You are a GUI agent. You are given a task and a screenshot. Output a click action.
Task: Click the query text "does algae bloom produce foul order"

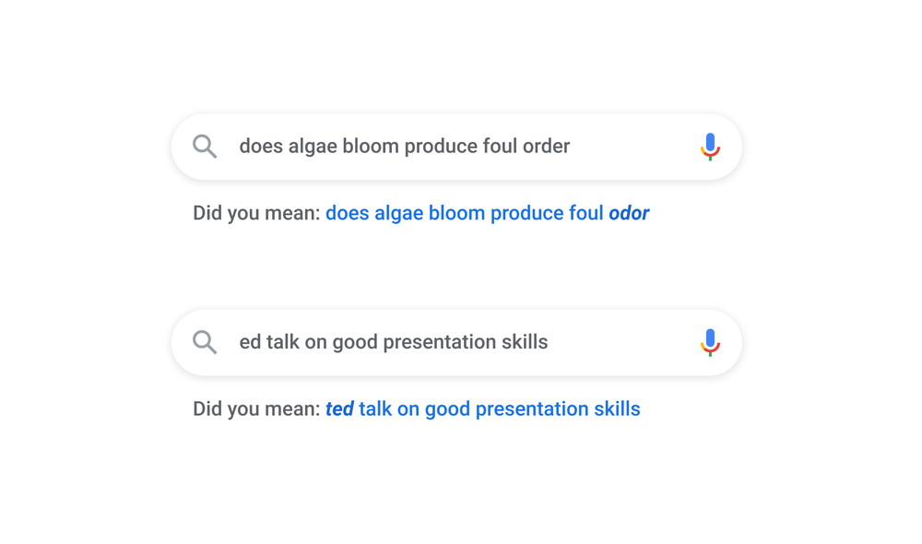pyautogui.click(x=406, y=146)
